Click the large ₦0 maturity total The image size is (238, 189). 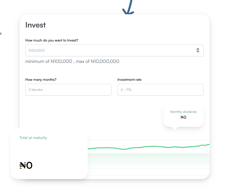(x=26, y=165)
